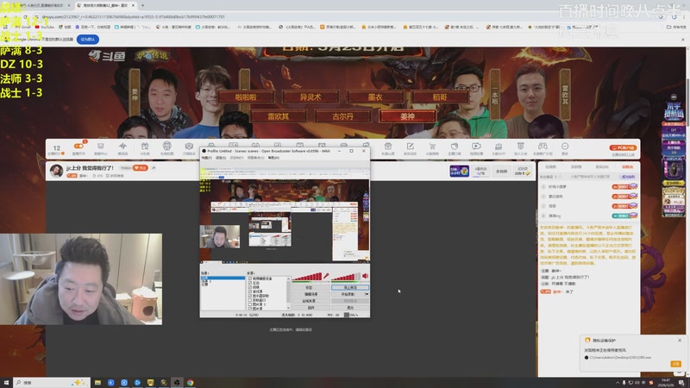Click the orange 关注 follow button
This screenshot has width=690, height=388.
(141, 167)
